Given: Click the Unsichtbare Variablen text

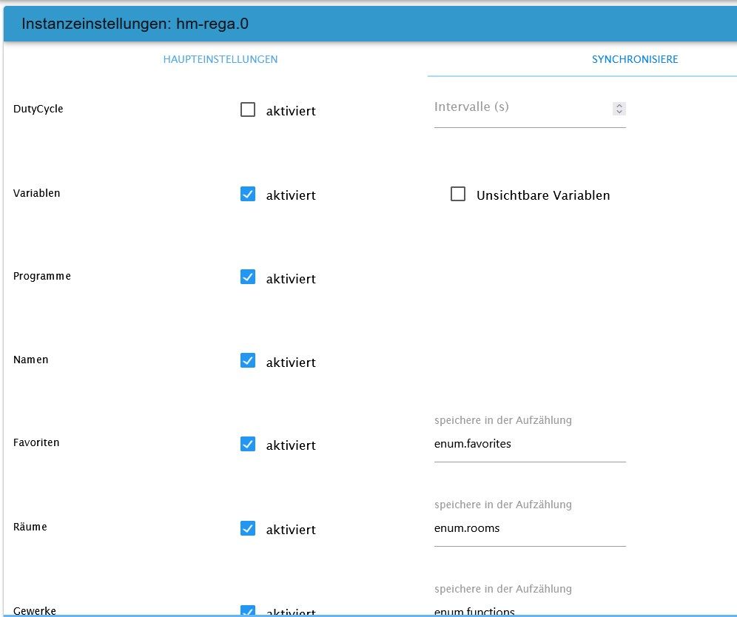Looking at the screenshot, I should point(543,195).
